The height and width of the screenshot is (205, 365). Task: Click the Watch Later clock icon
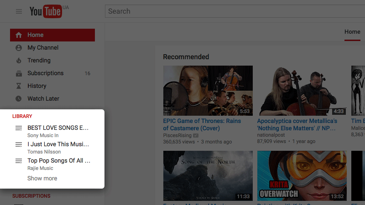[x=19, y=98]
